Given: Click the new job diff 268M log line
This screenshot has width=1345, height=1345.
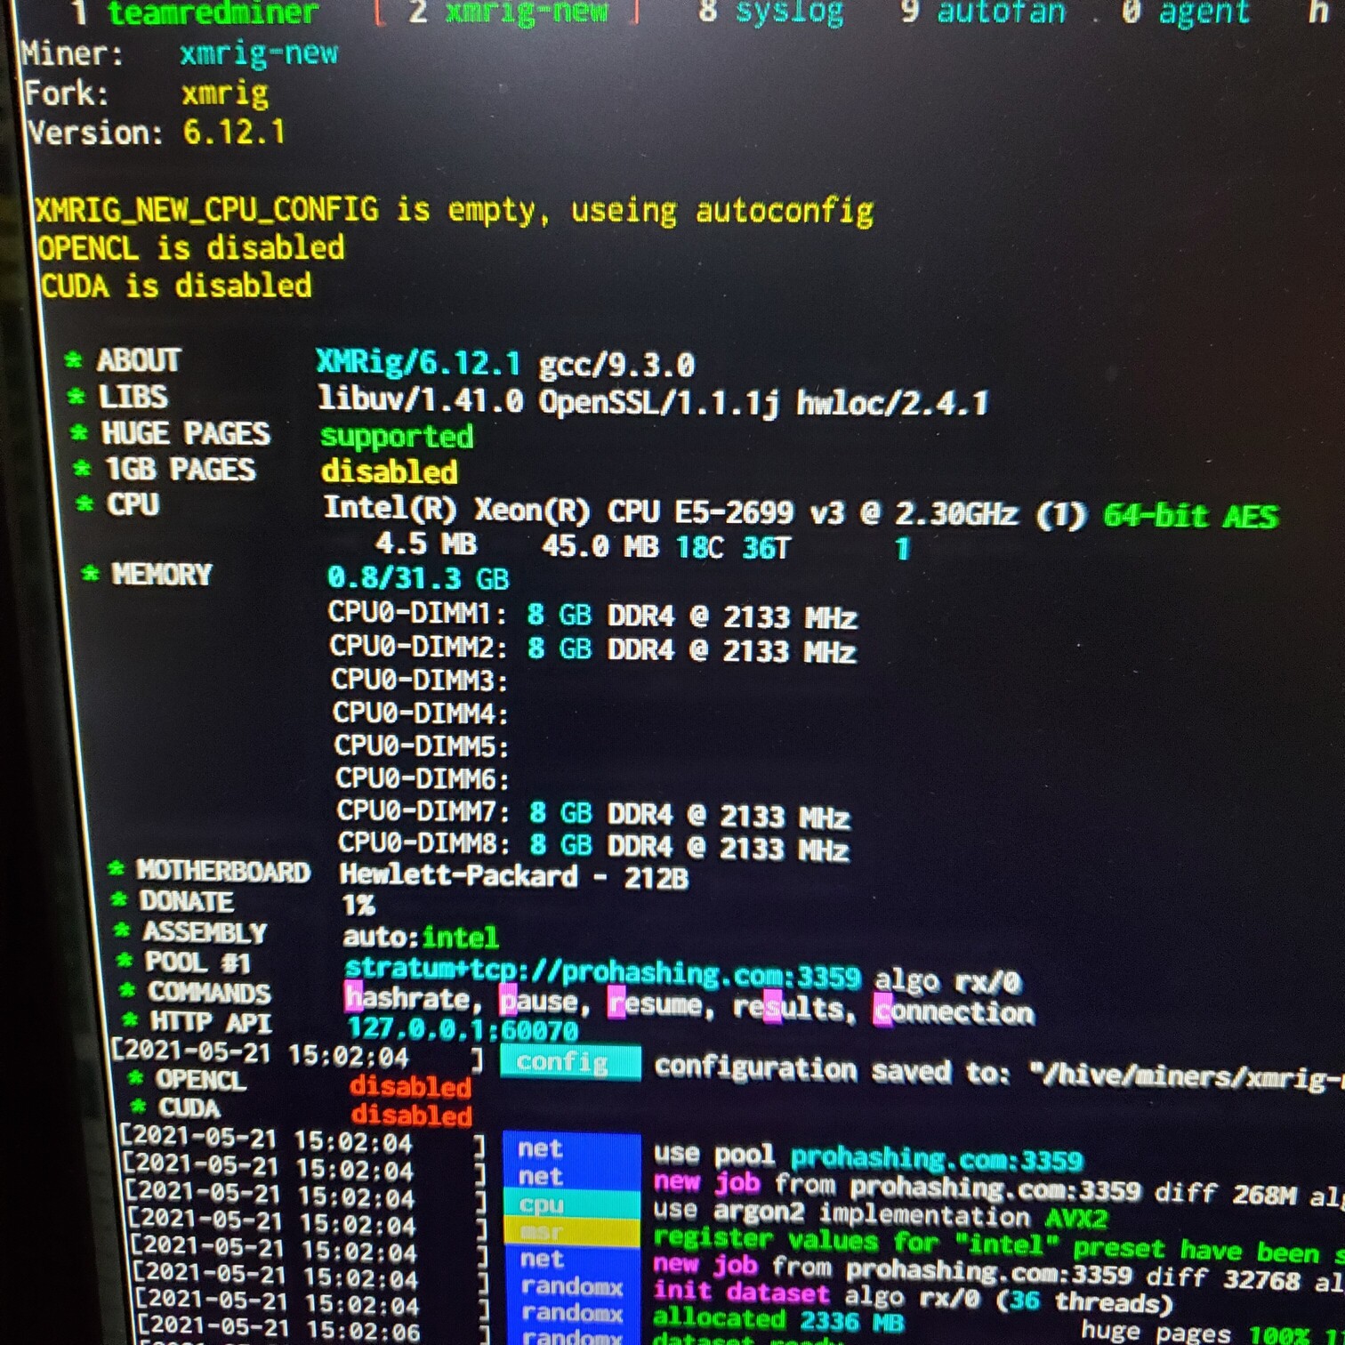Looking at the screenshot, I should pos(999,1189).
